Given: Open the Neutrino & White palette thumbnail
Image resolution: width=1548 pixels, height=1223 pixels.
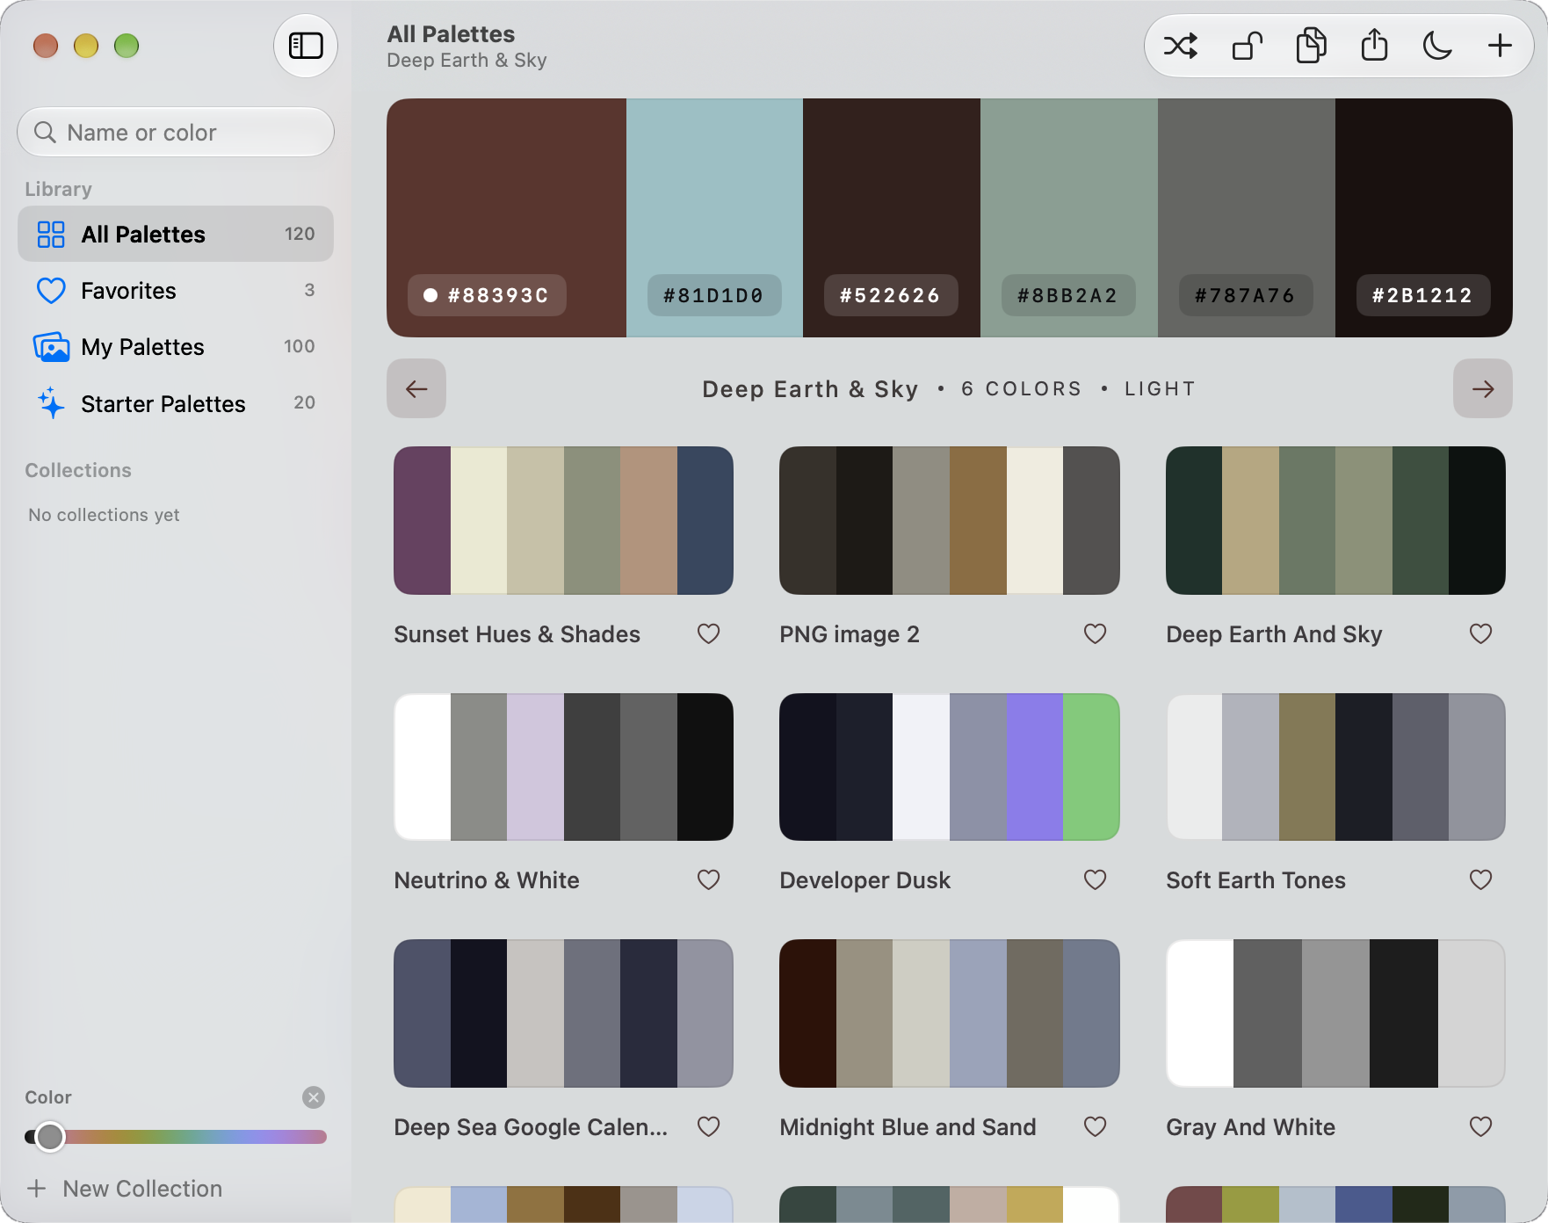Looking at the screenshot, I should (x=563, y=767).
